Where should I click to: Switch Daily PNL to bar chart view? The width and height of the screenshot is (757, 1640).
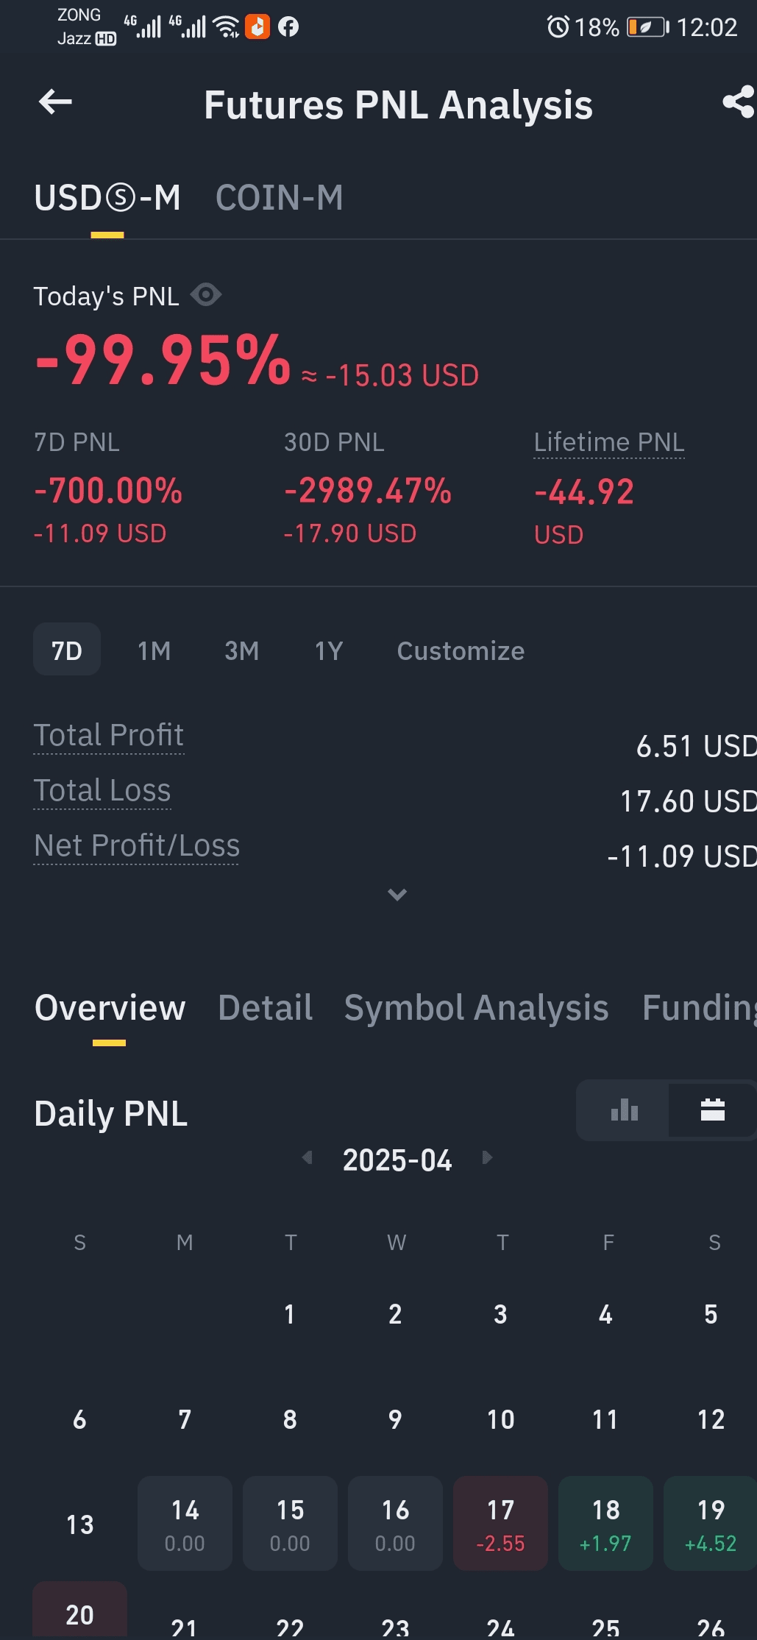pyautogui.click(x=624, y=1110)
